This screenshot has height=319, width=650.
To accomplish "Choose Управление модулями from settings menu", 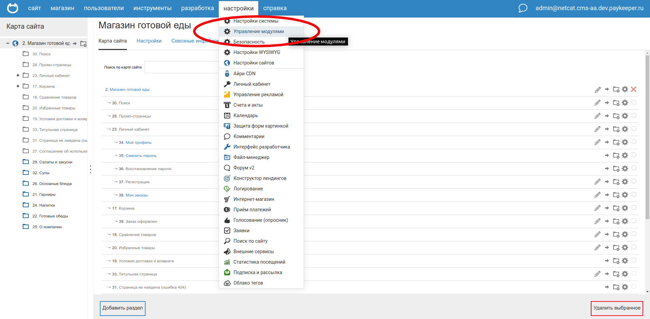I will [x=259, y=31].
